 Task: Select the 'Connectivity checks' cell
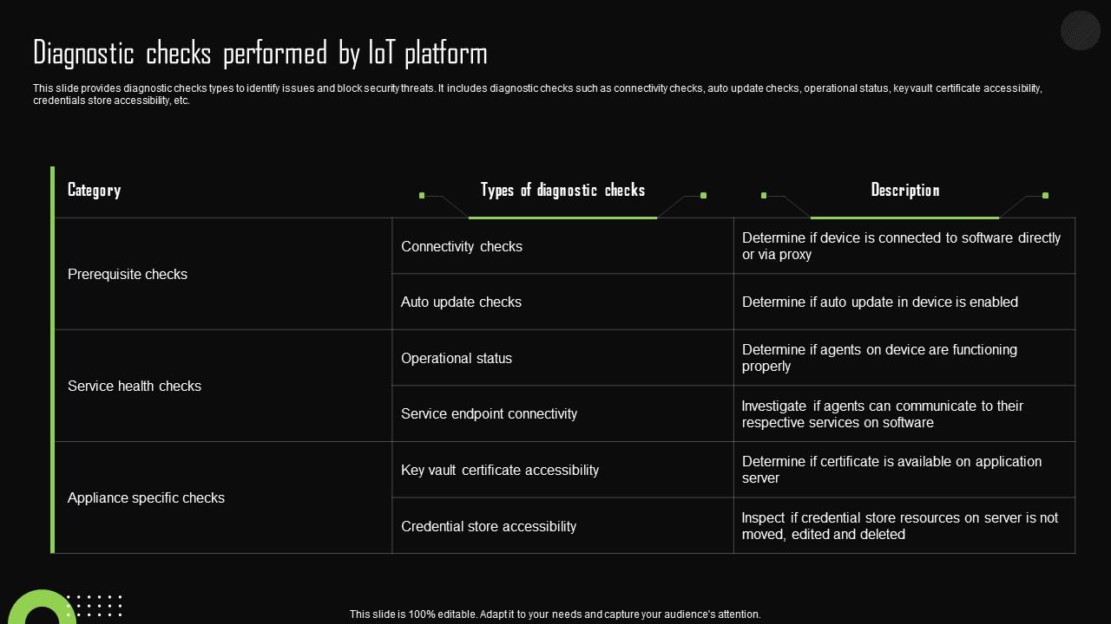(562, 246)
